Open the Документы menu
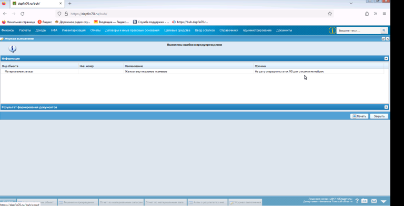The height and width of the screenshot is (206, 404). point(284,30)
